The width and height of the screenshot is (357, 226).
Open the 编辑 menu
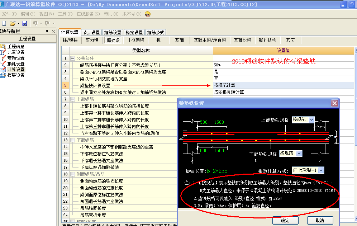coord(28,14)
